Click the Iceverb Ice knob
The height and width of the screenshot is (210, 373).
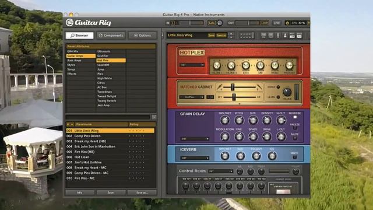point(272,156)
